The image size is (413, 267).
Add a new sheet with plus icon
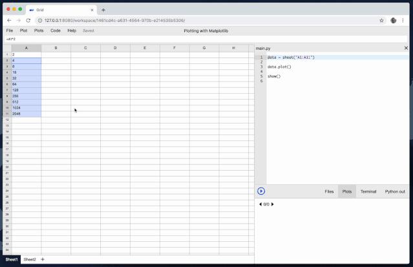43,259
